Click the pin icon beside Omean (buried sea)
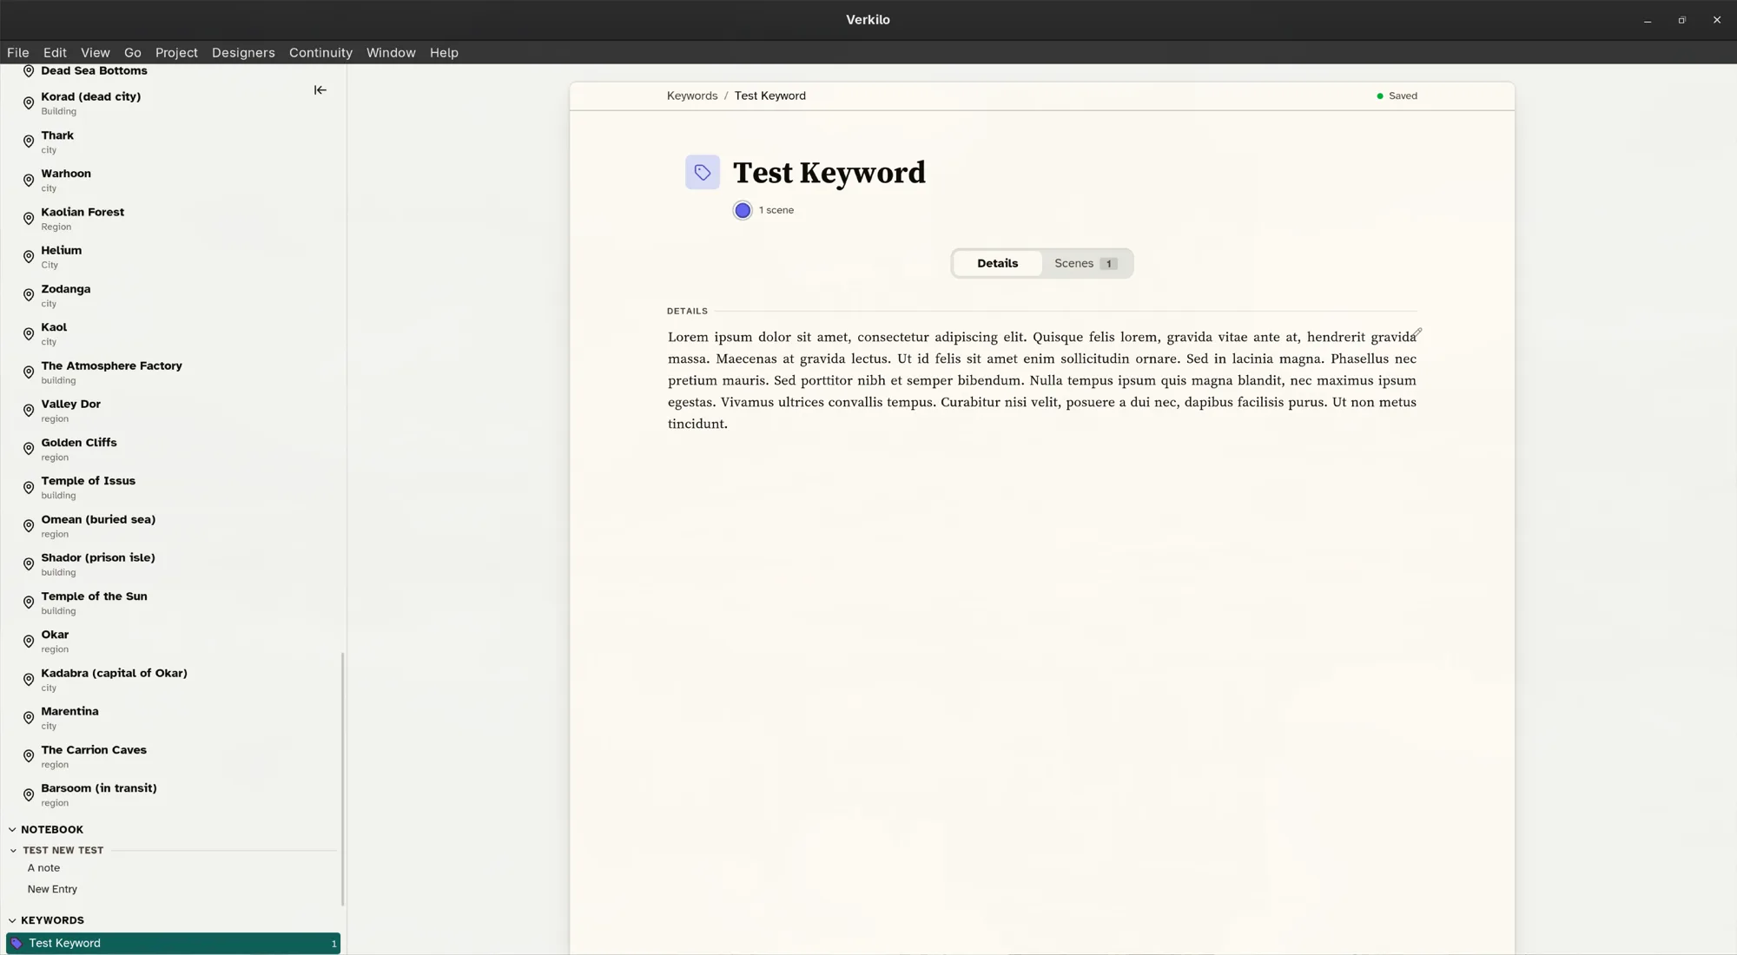The width and height of the screenshot is (1737, 955). pos(29,526)
